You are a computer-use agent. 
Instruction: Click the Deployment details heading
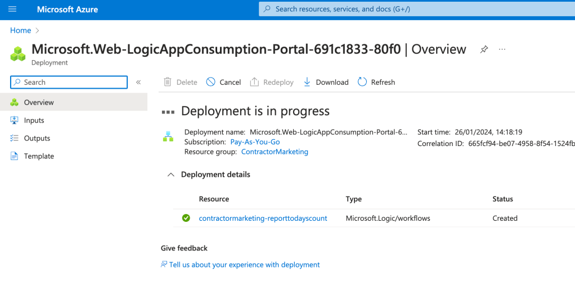coord(215,175)
